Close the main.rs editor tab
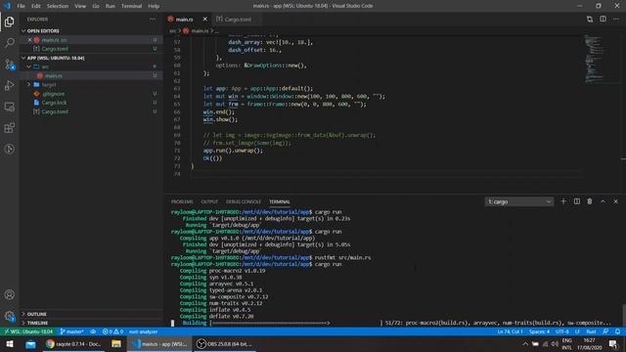The height and width of the screenshot is (352, 626). (204, 20)
